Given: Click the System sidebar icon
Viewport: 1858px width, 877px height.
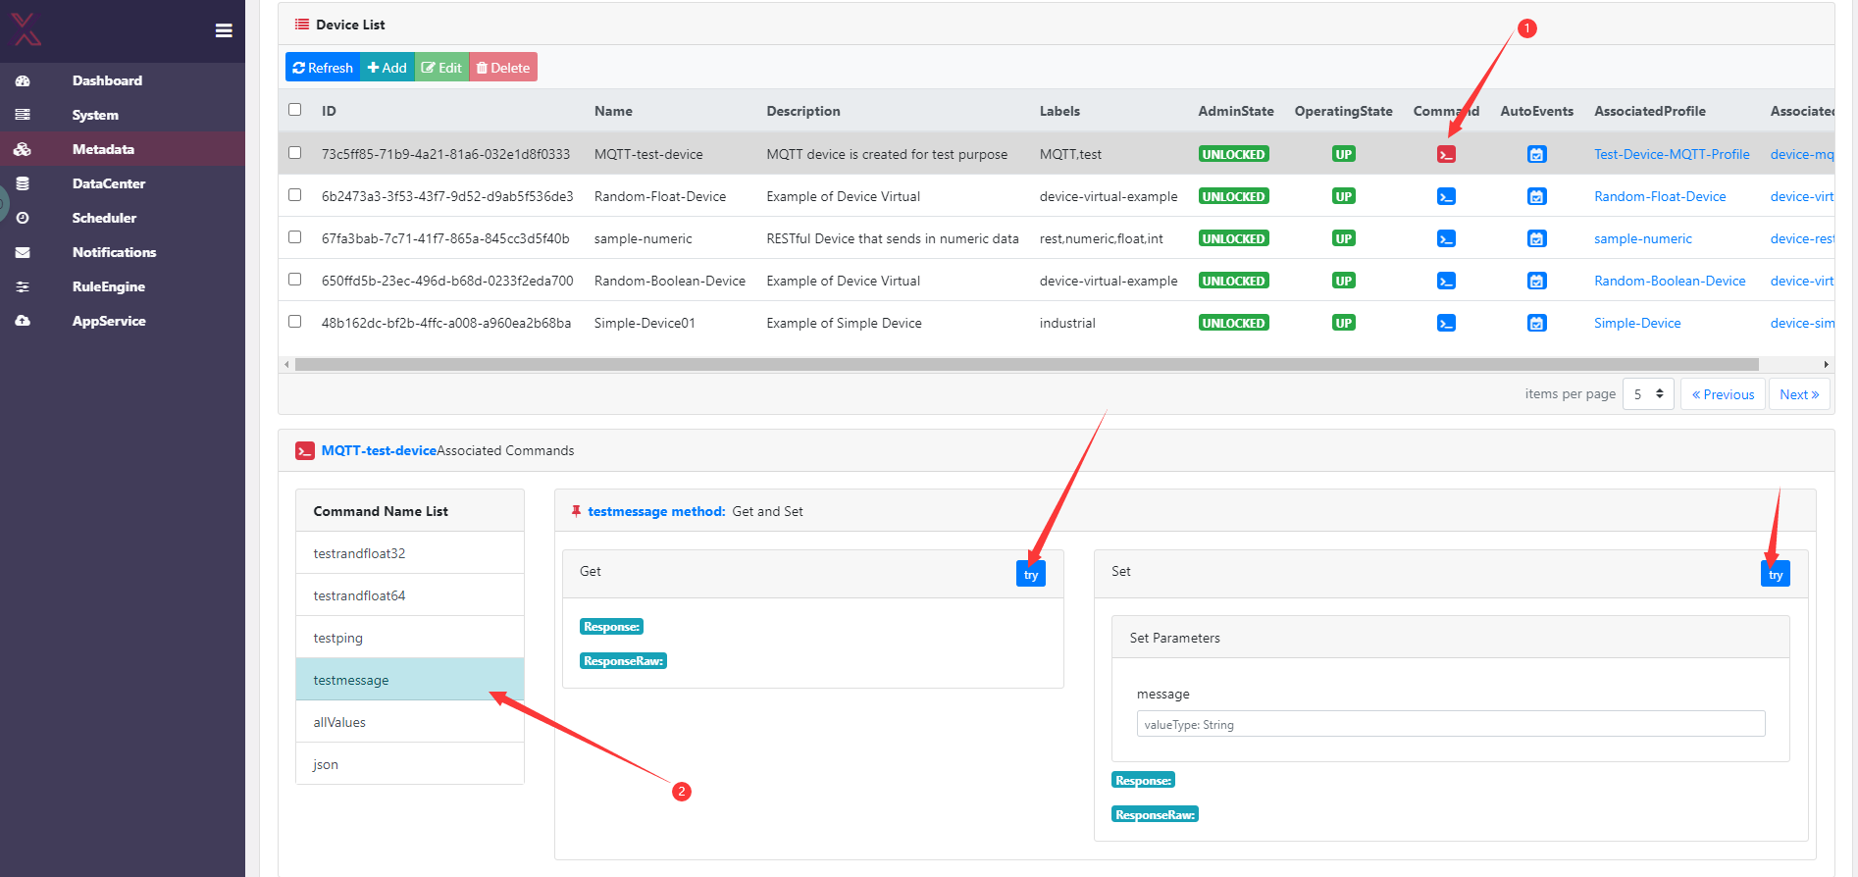Looking at the screenshot, I should [x=23, y=115].
